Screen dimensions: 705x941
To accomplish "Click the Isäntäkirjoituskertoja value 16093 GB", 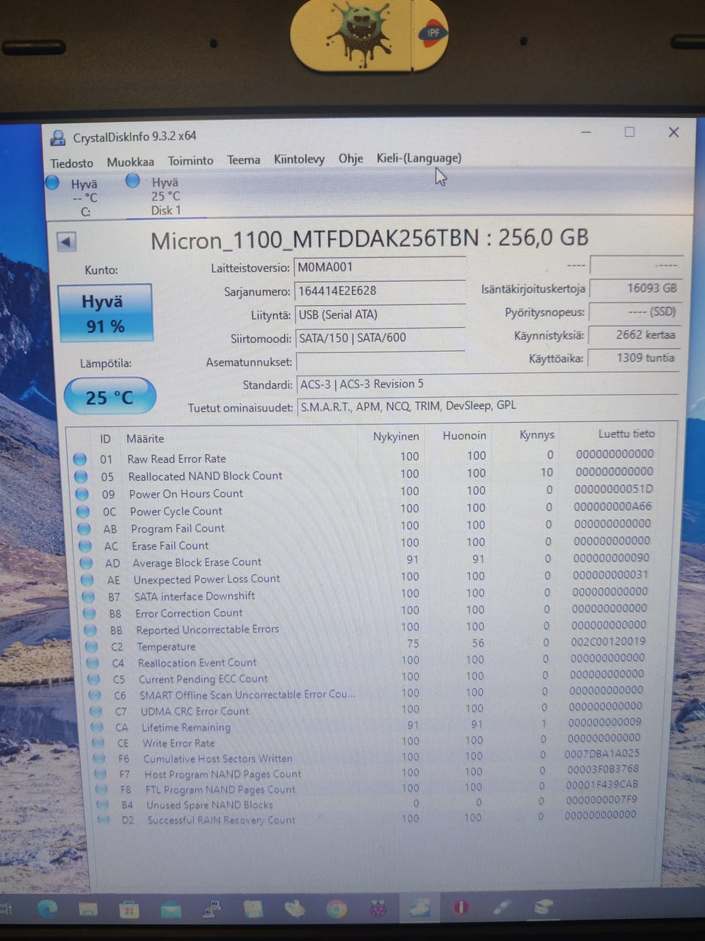I will (634, 288).
